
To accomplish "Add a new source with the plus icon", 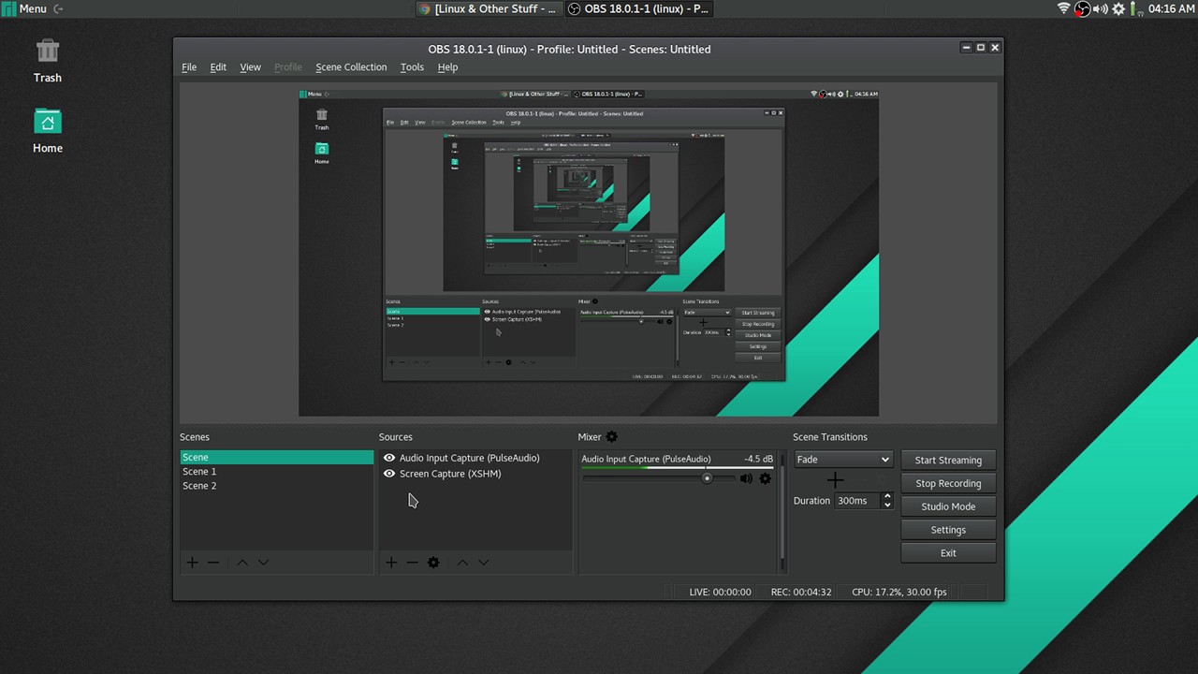I will tap(390, 562).
